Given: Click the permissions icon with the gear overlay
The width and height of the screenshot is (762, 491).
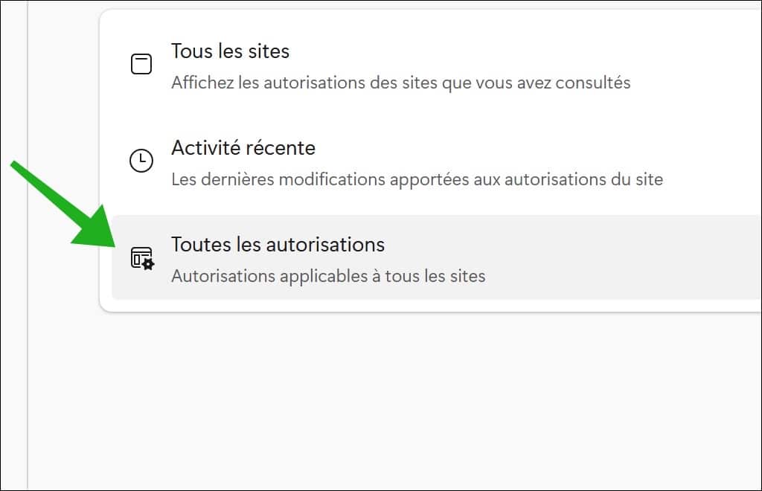Looking at the screenshot, I should [141, 257].
